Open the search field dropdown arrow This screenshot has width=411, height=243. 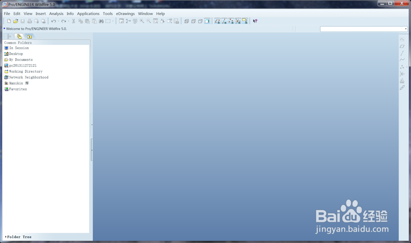pos(406,29)
